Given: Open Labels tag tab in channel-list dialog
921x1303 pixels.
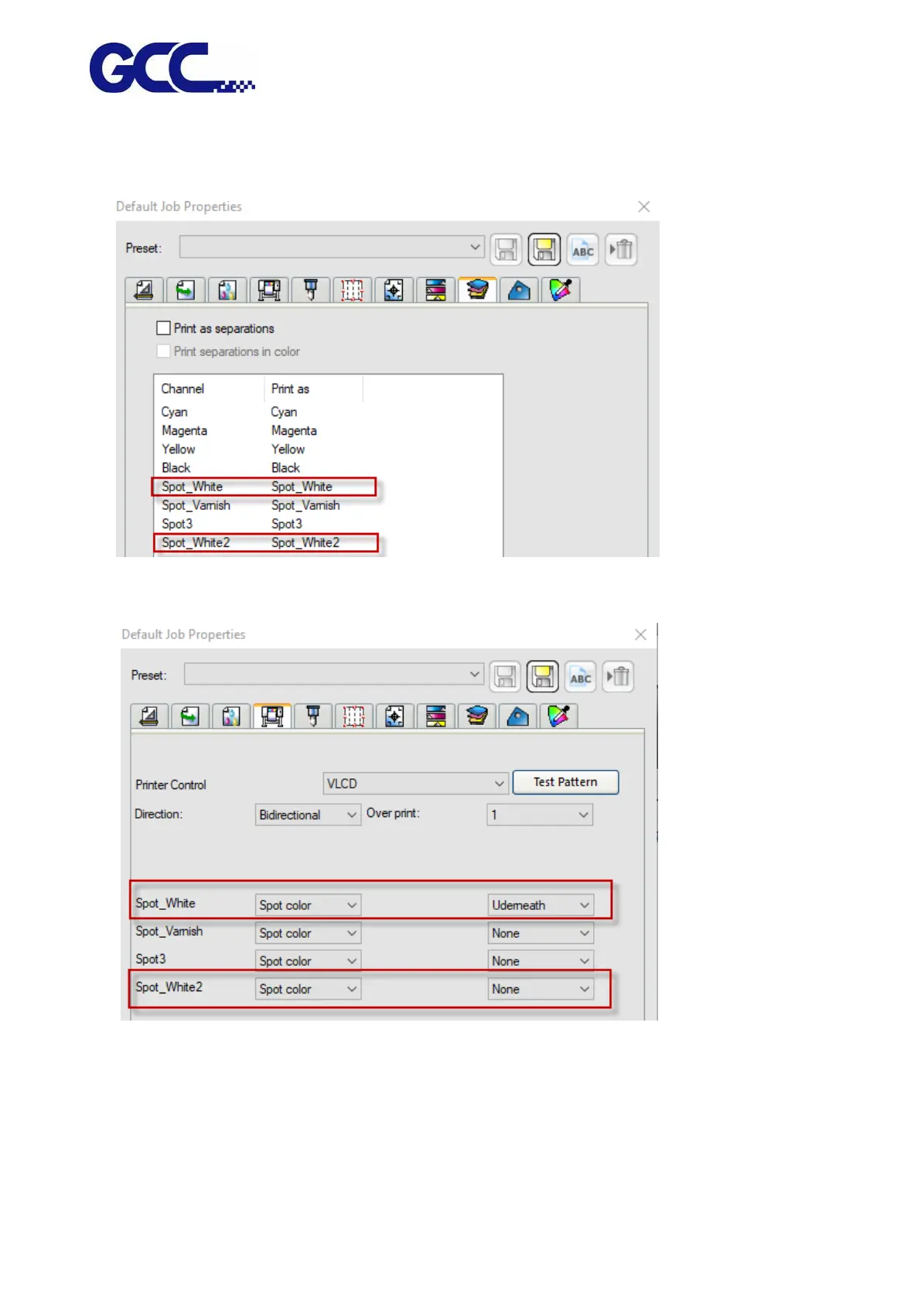Looking at the screenshot, I should click(x=520, y=290).
